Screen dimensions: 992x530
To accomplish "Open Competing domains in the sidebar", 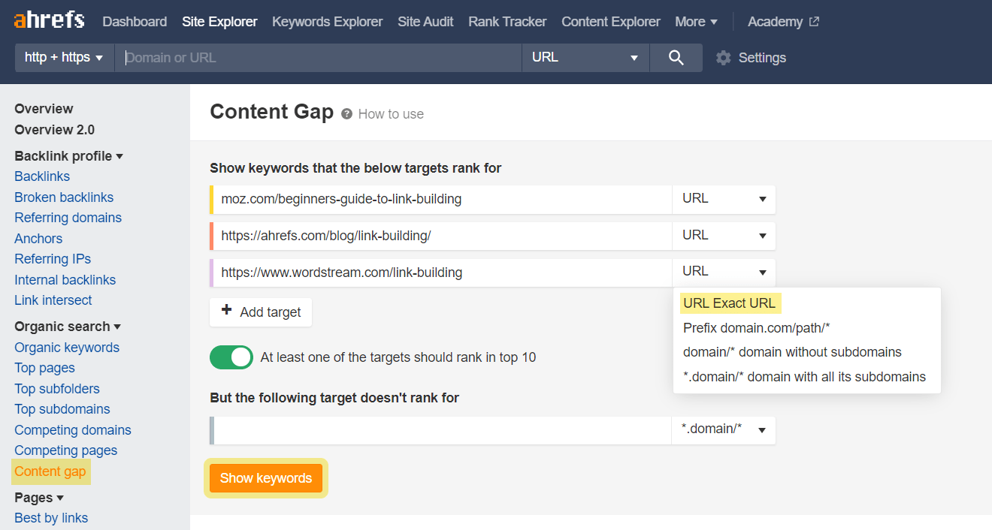I will click(72, 429).
